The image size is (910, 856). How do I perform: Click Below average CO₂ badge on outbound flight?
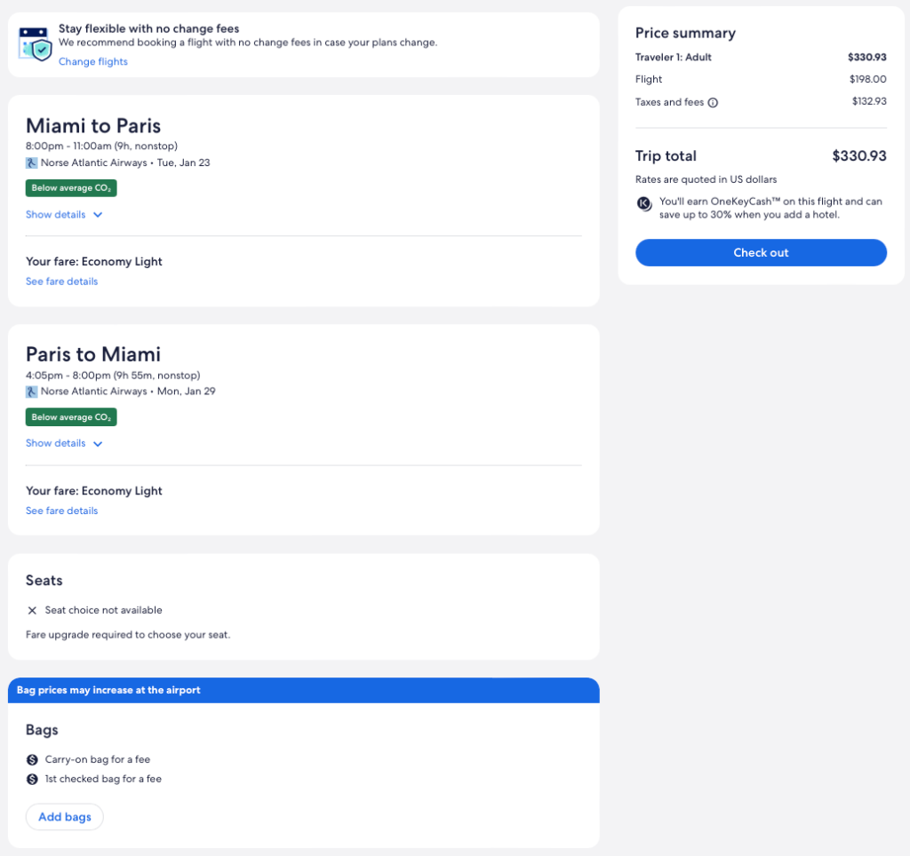click(71, 188)
